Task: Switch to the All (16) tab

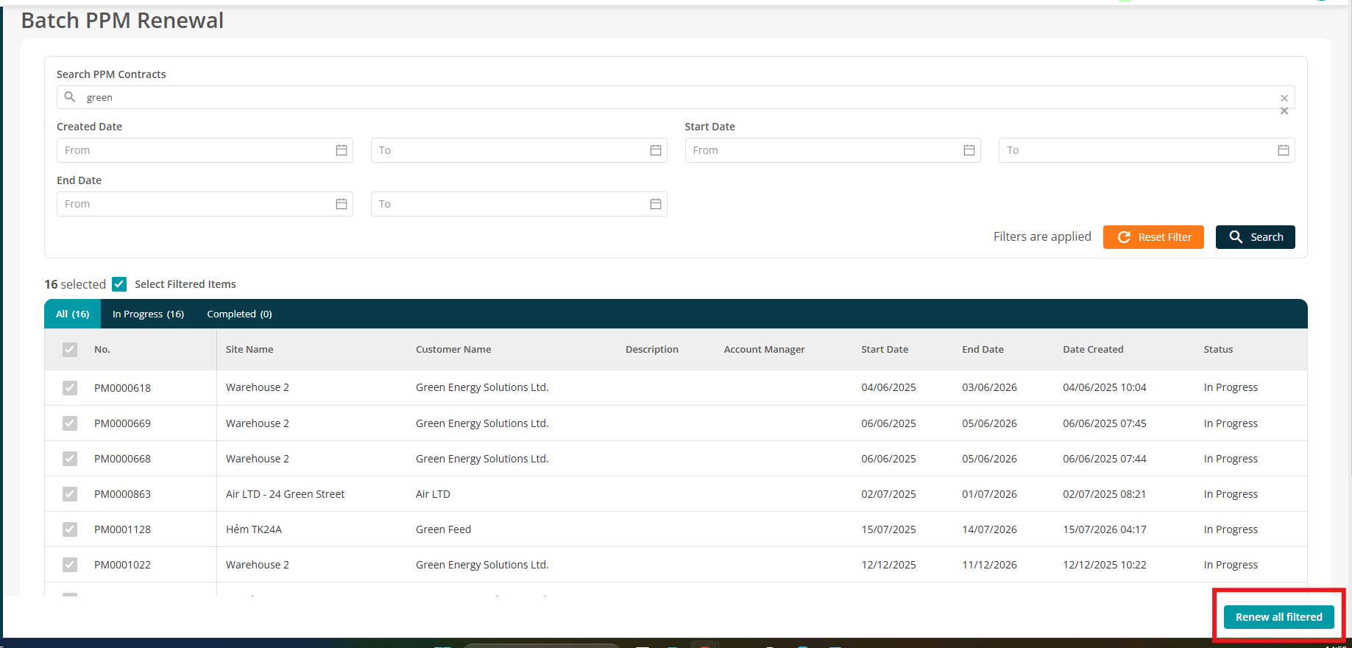Action: 73,314
